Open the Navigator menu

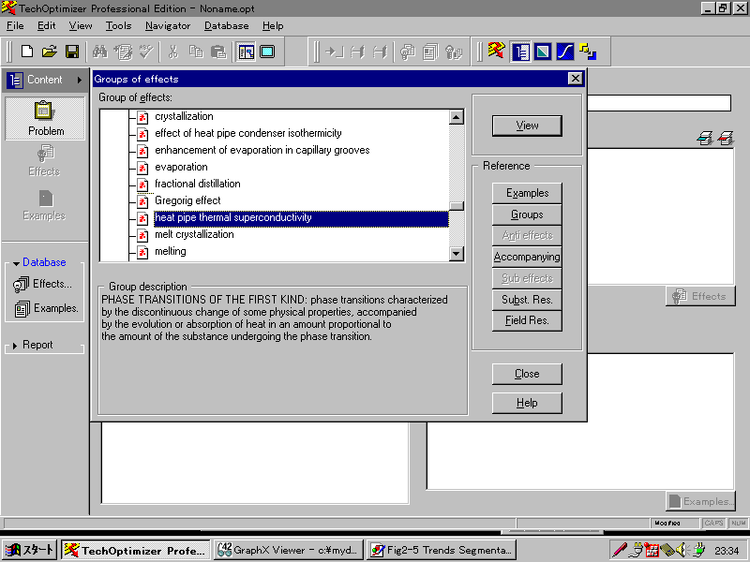(x=168, y=26)
